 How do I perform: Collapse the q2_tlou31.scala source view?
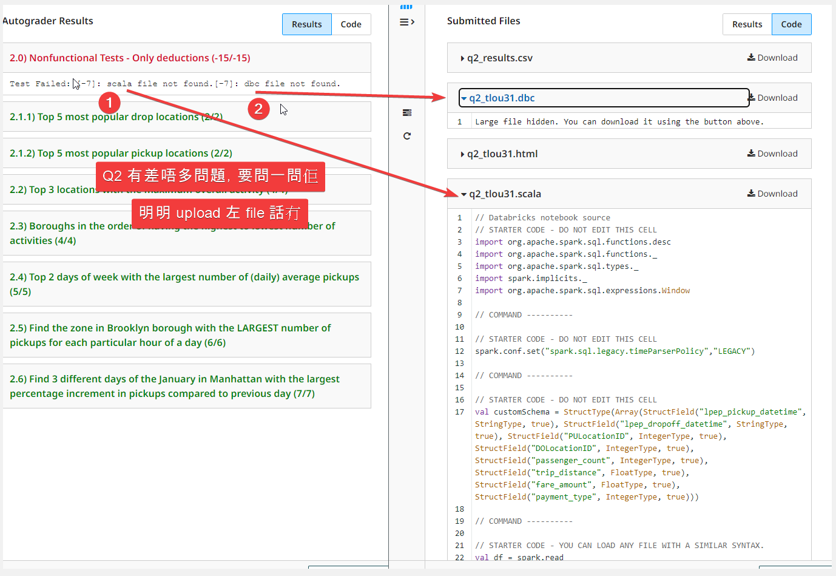tap(504, 194)
